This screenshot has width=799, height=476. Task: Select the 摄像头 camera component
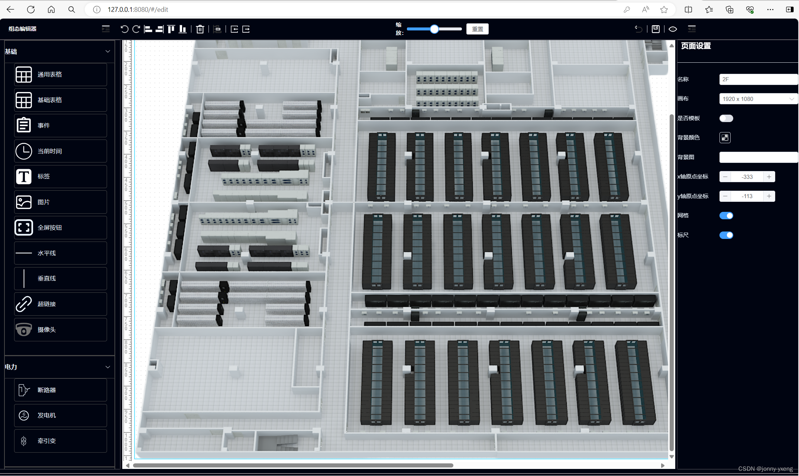point(61,329)
